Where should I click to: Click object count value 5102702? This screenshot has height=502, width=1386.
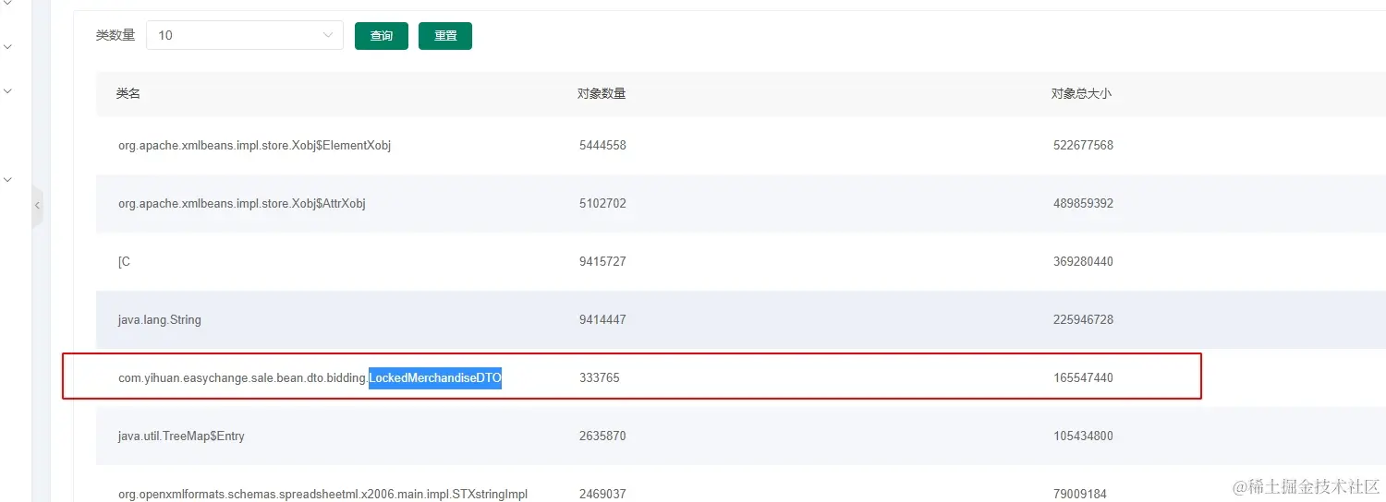click(602, 203)
